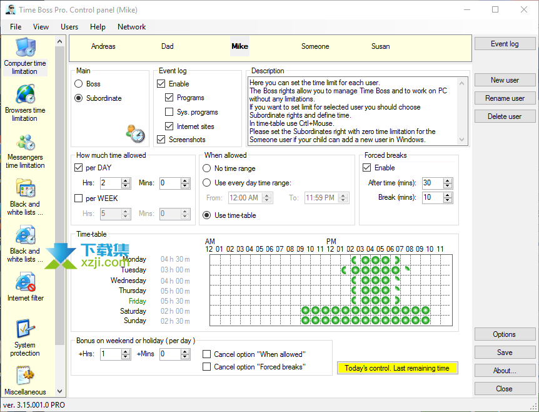Click the version text in status bar

[x=34, y=405]
